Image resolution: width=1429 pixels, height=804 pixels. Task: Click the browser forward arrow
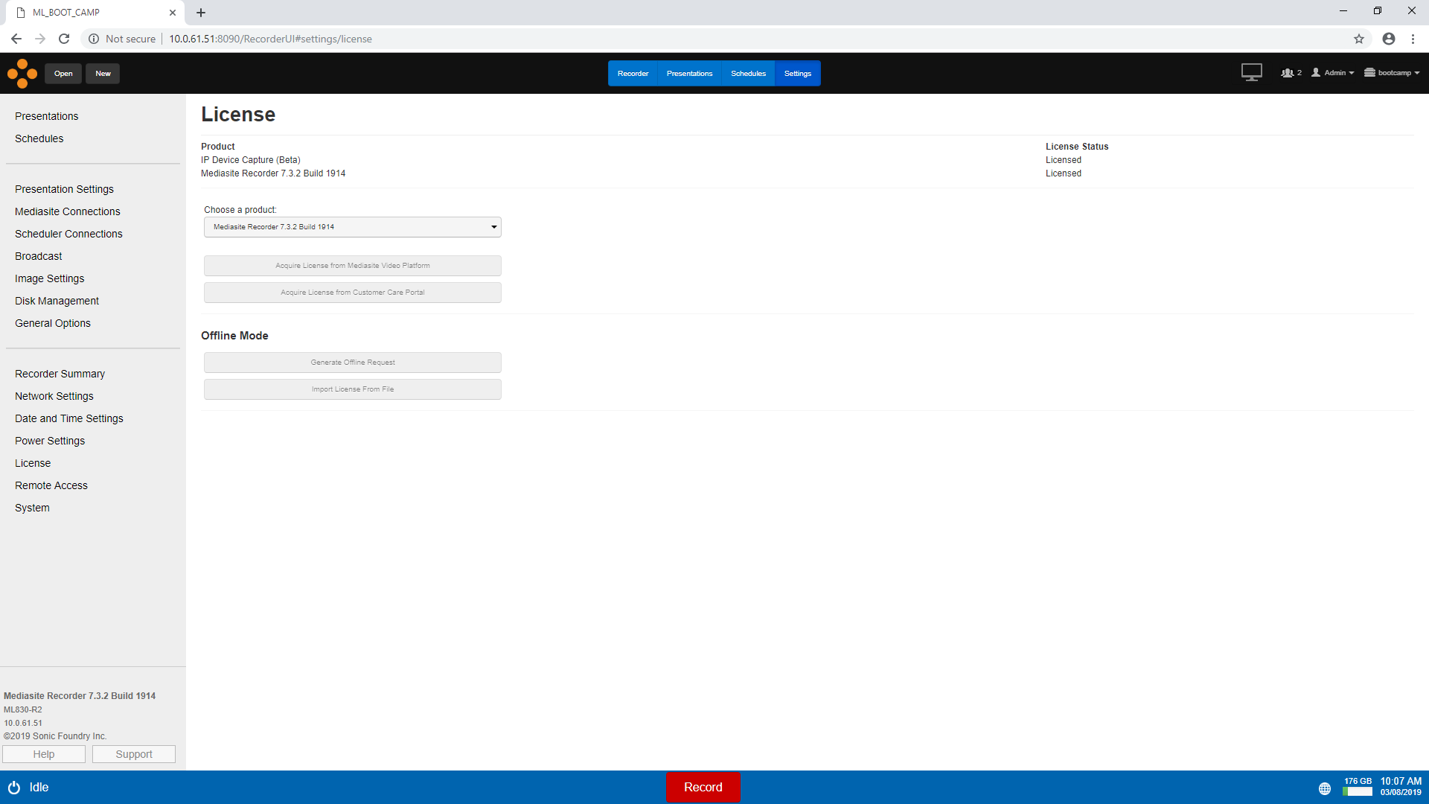40,39
